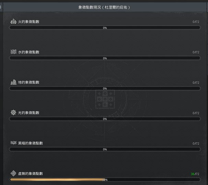The height and width of the screenshot is (185, 208).
Task: Click the water emblem waves icon
Action: click(x=13, y=52)
